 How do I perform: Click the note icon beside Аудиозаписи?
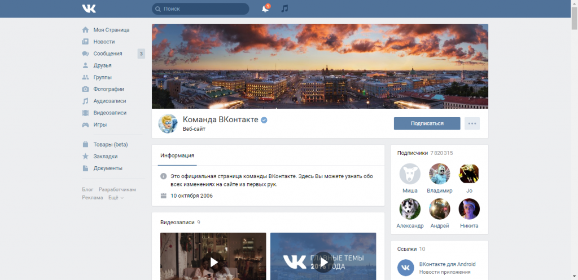(86, 101)
